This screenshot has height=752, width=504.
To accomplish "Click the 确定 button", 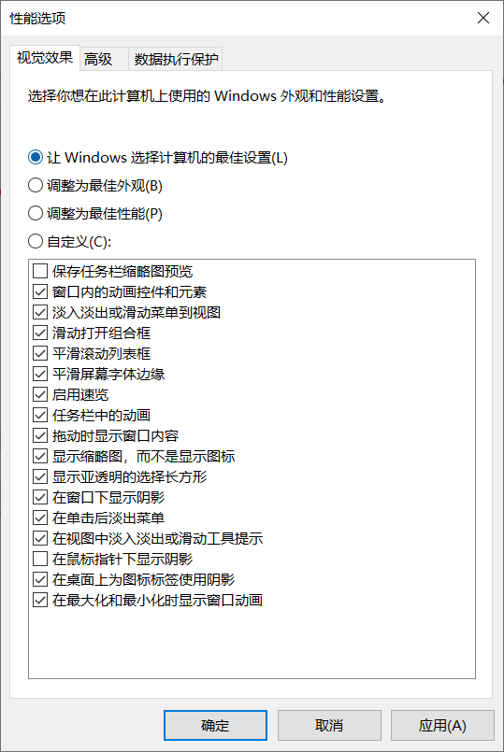I will click(215, 725).
